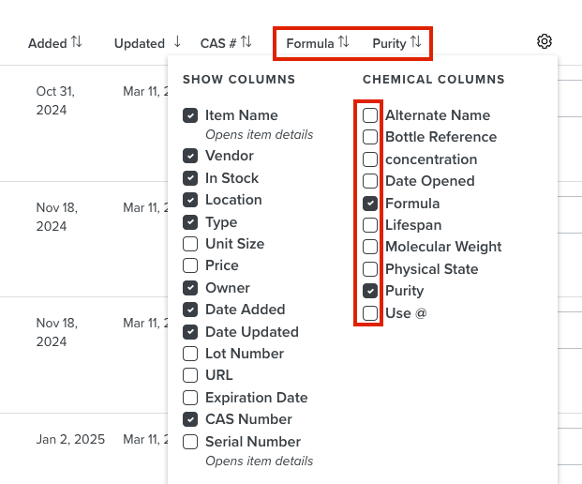
Task: Disable the CAS Number column checkbox
Action: [x=190, y=419]
